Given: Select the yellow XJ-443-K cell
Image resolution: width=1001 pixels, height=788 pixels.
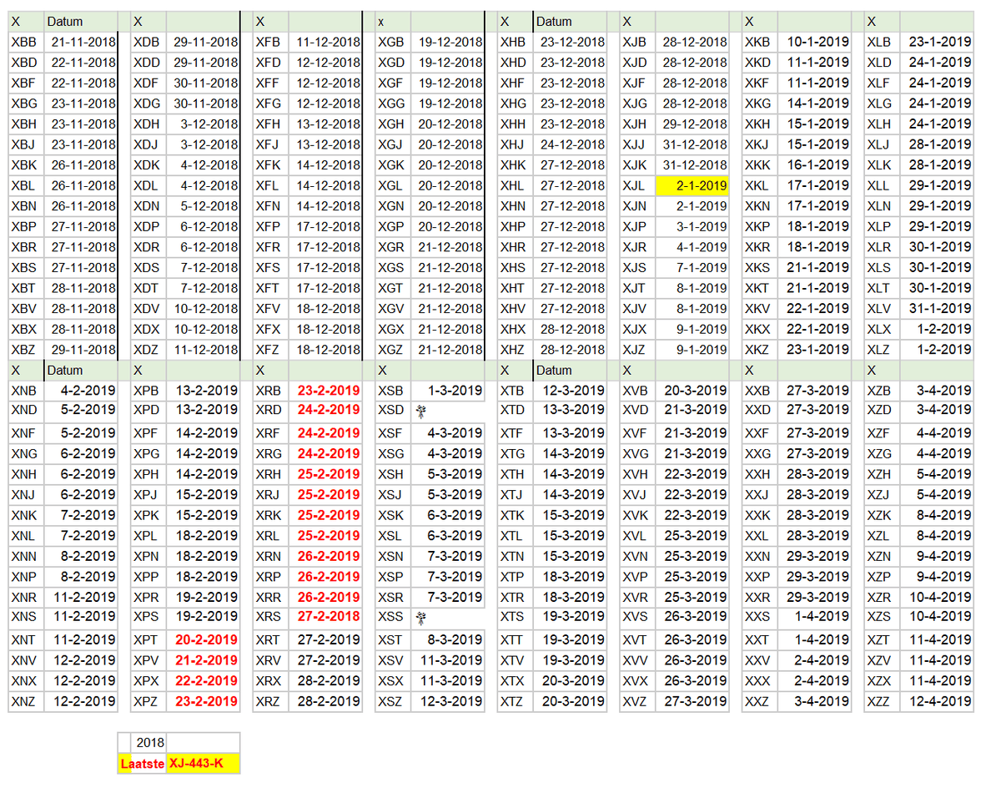Looking at the screenshot, I should click(204, 764).
